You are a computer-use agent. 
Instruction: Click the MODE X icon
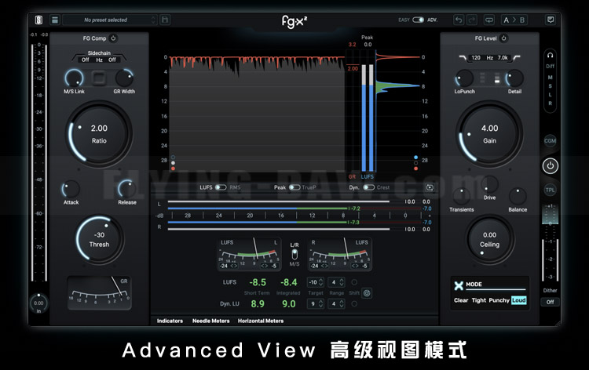[459, 285]
